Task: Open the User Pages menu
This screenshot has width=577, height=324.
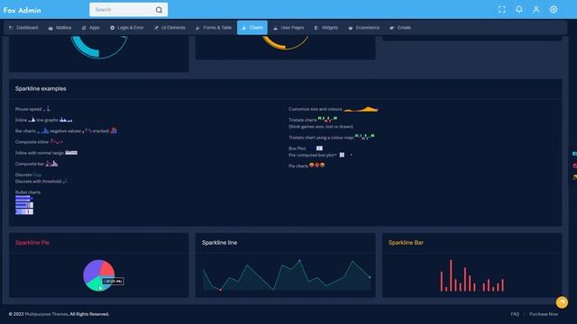Action: pos(288,28)
